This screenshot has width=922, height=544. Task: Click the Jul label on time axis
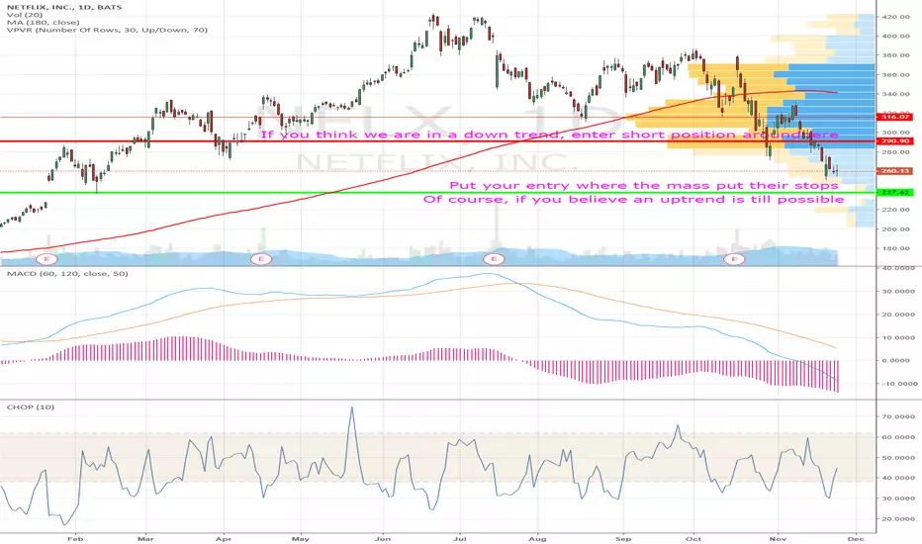[x=460, y=539]
